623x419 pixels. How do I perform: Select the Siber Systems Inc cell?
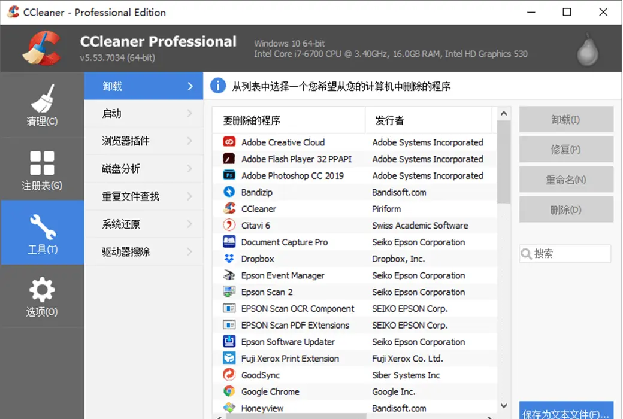(x=406, y=375)
